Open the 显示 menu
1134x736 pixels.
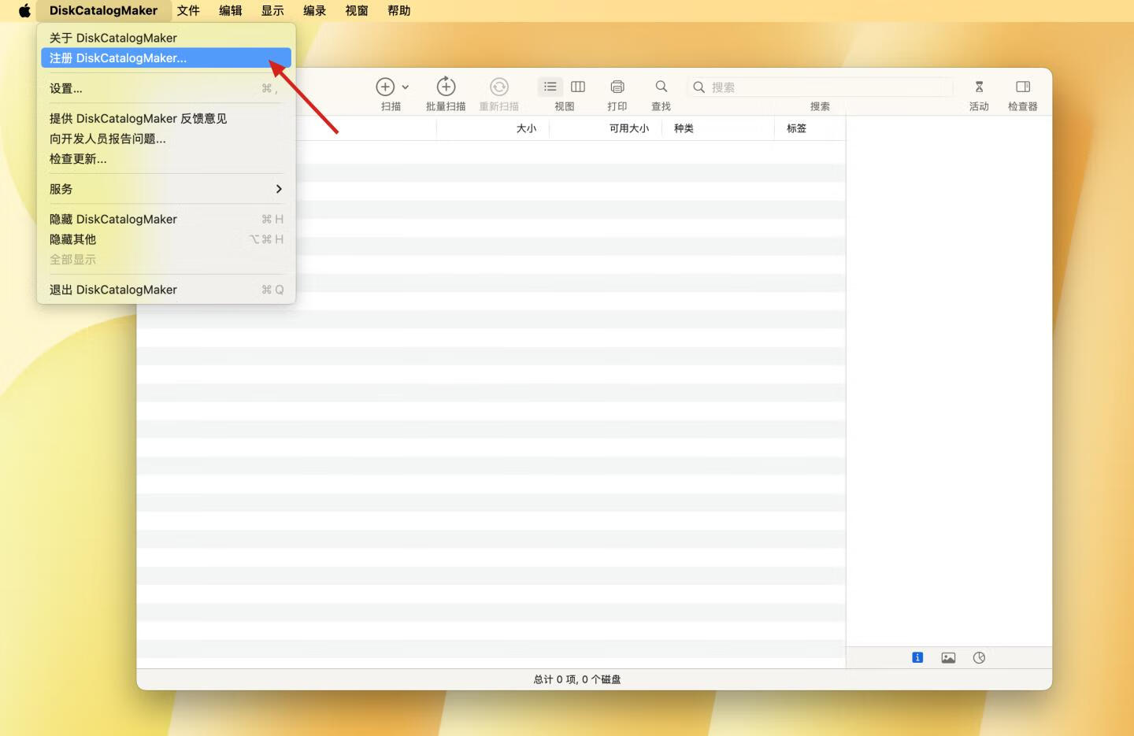272,10
